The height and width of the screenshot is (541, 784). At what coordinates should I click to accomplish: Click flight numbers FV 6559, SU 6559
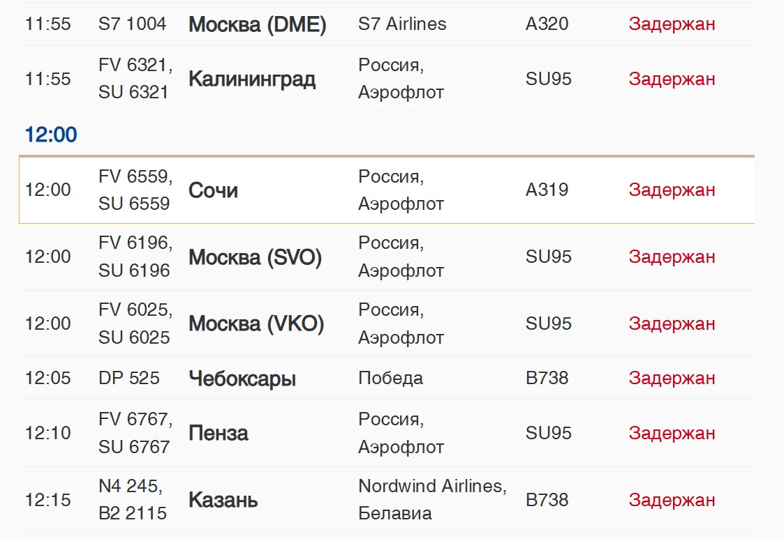tap(135, 190)
